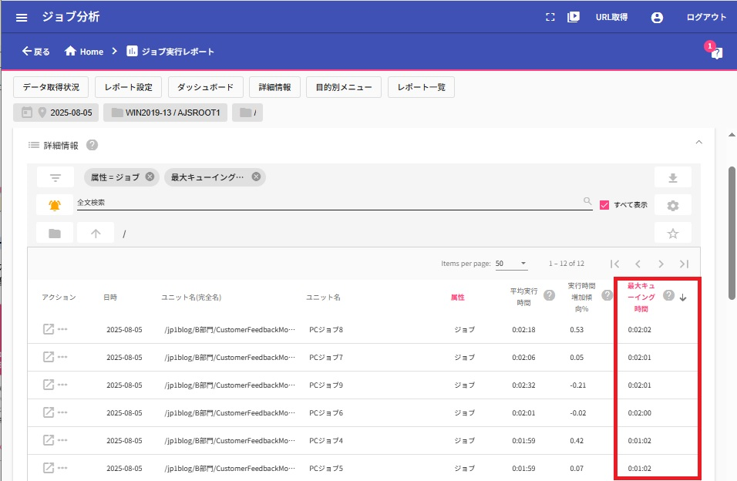Open table column settings gear
Screen dimensions: 737x481
point(673,206)
